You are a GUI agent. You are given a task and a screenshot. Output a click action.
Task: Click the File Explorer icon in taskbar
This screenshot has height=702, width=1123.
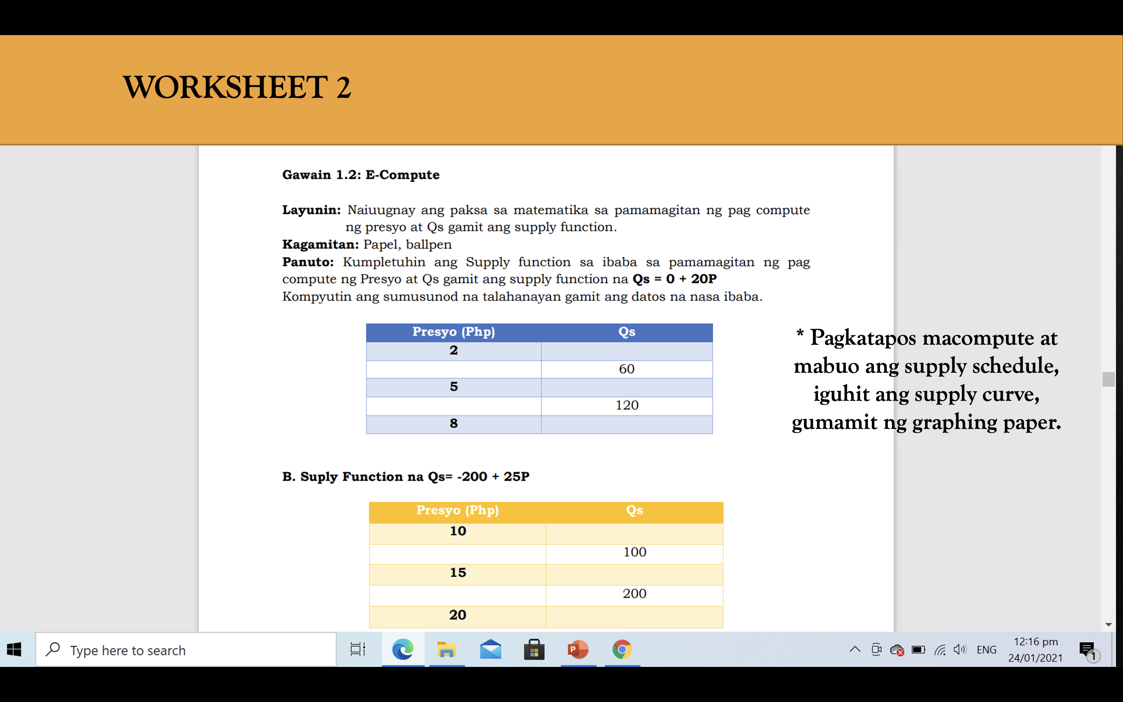[447, 649]
